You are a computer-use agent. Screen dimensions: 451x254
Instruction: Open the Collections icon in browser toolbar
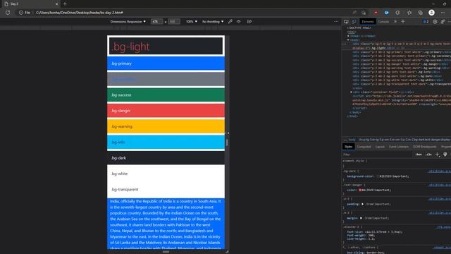(x=420, y=13)
